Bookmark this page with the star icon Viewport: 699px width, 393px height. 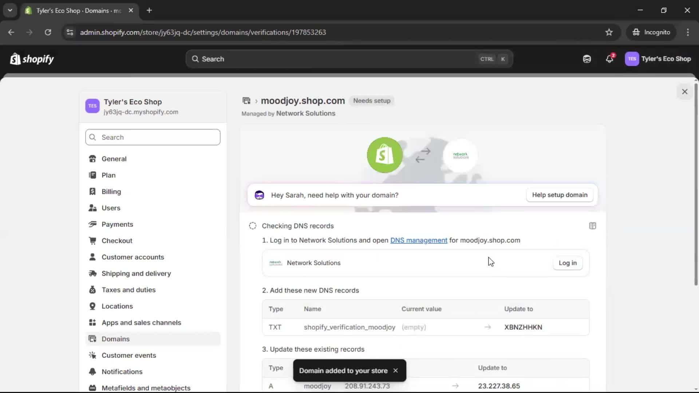609,32
